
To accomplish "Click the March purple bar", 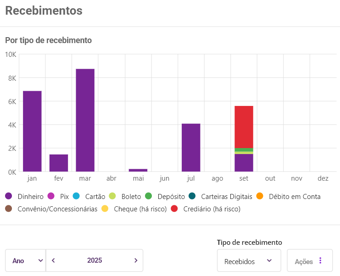I will tap(85, 120).
